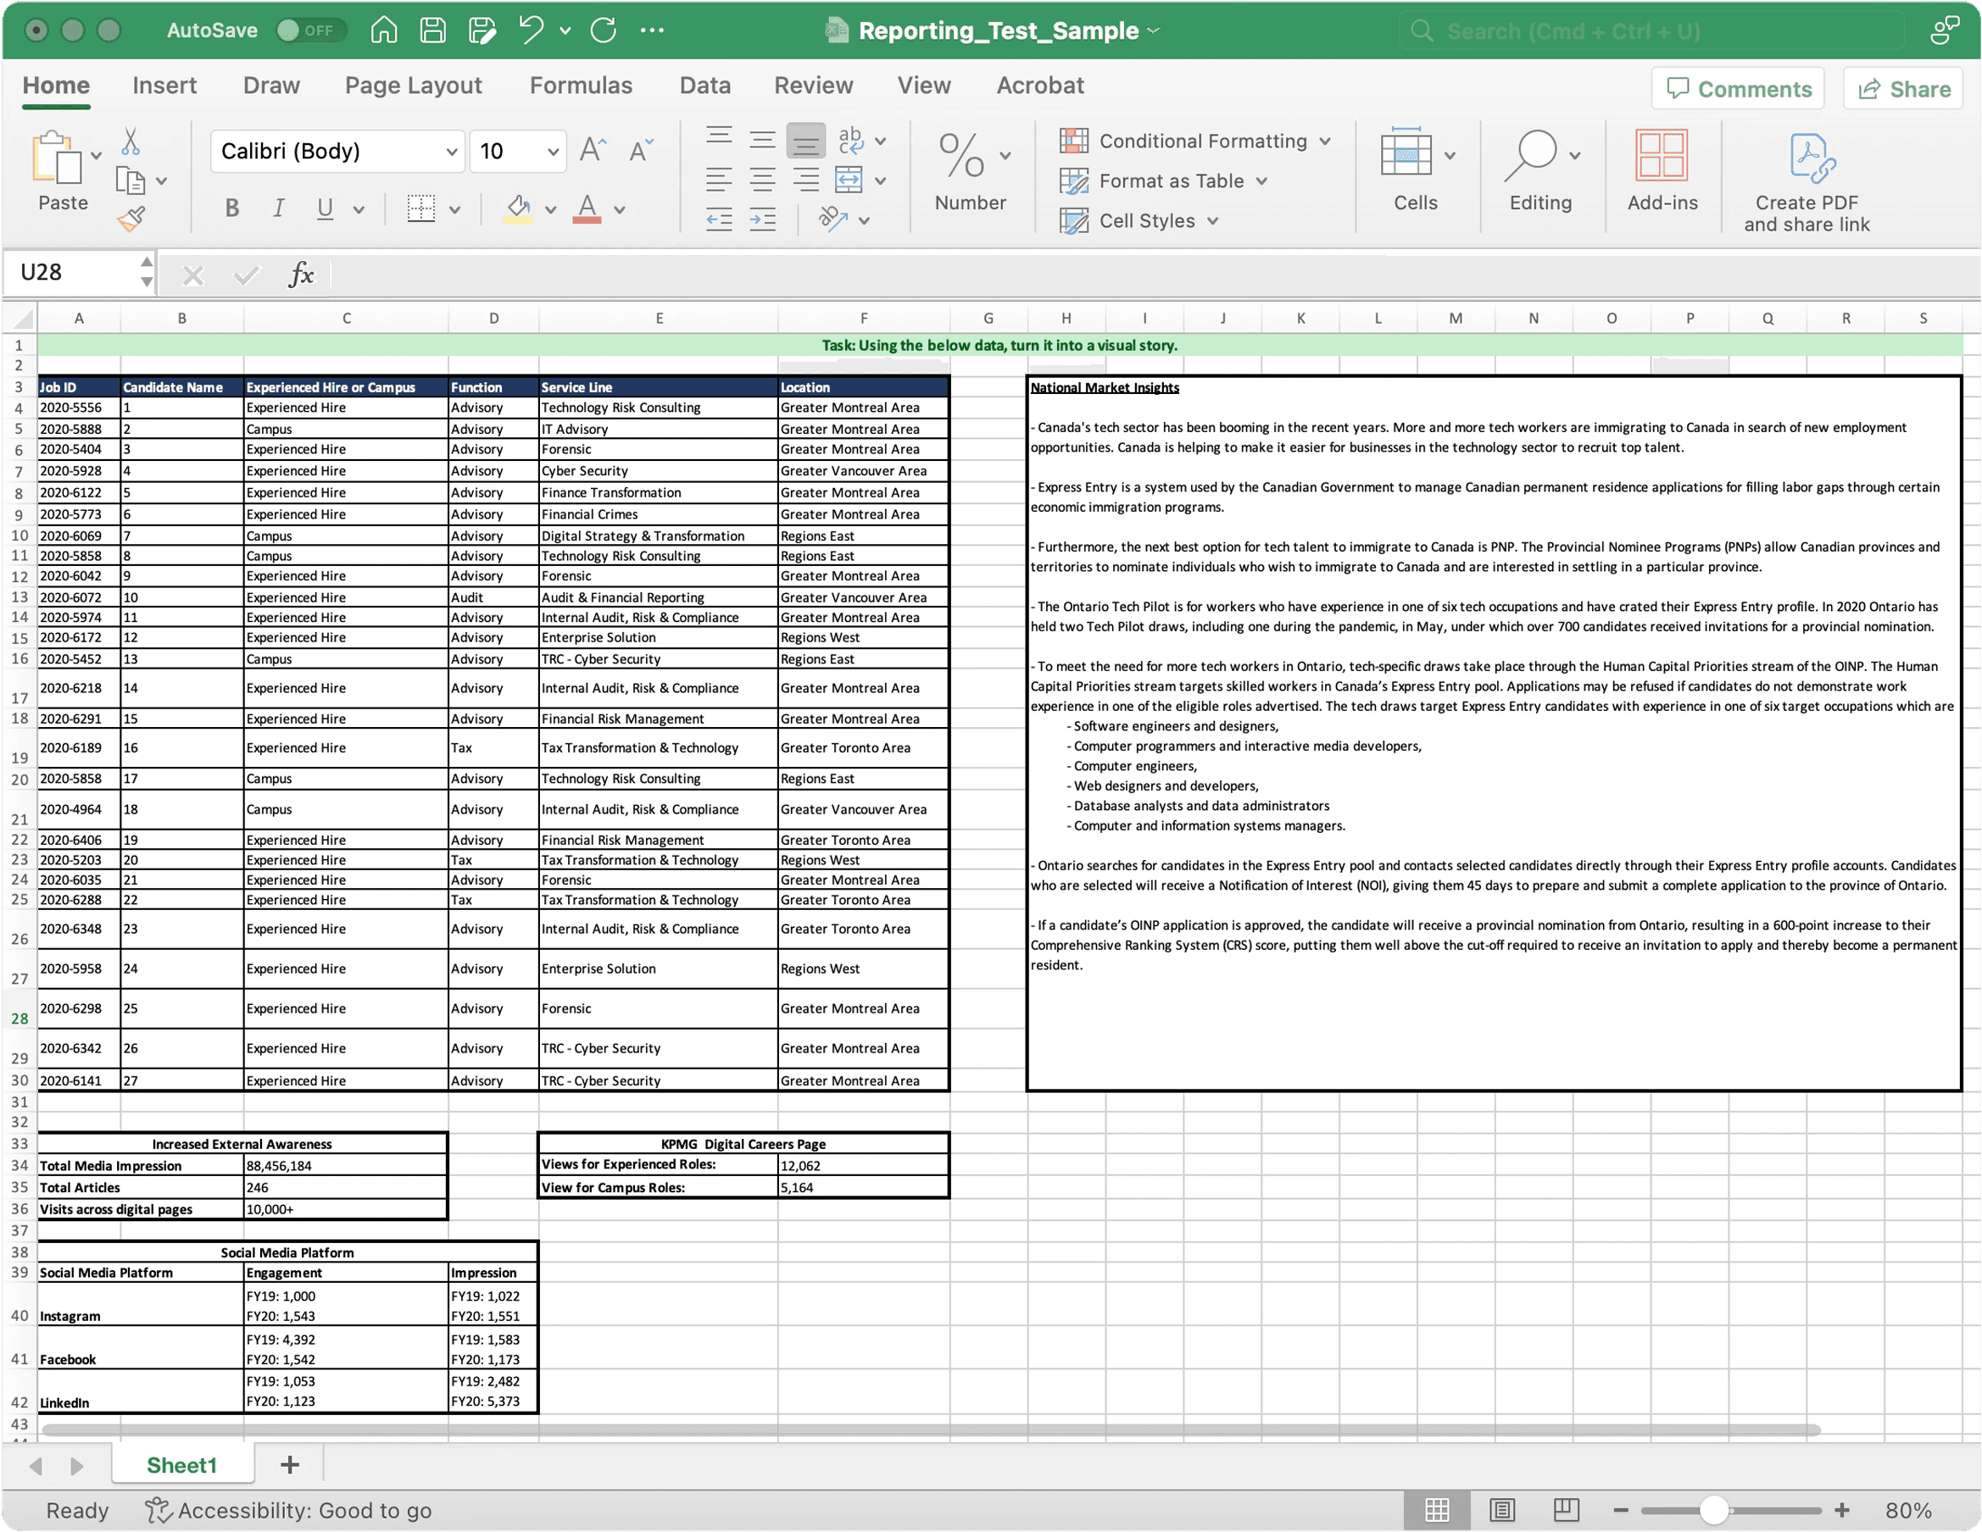Zoom in with the plus button
The height and width of the screenshot is (1532, 1982).
1841,1510
